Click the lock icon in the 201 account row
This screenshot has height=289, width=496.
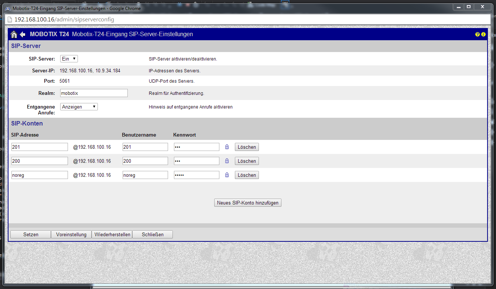tap(227, 147)
